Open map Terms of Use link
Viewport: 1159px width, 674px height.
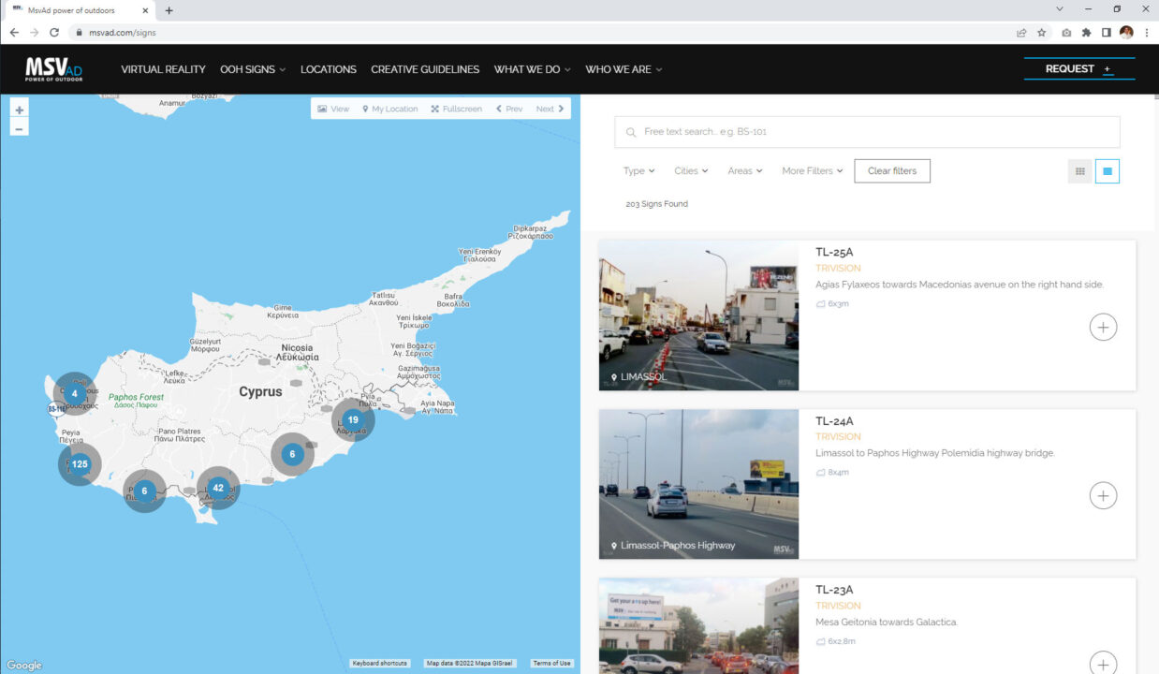(551, 663)
